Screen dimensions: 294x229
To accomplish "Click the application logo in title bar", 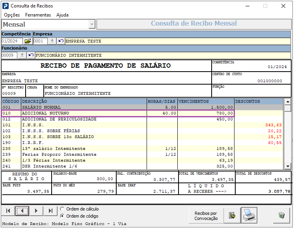I will point(6,6).
